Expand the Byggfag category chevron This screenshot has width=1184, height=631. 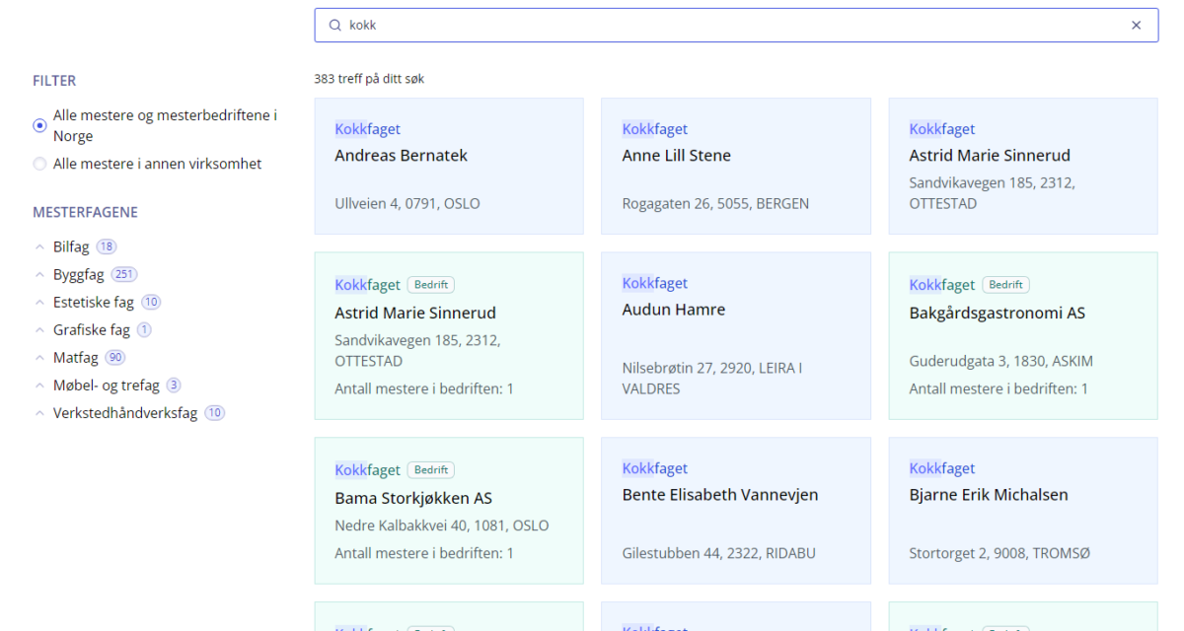pyautogui.click(x=39, y=275)
